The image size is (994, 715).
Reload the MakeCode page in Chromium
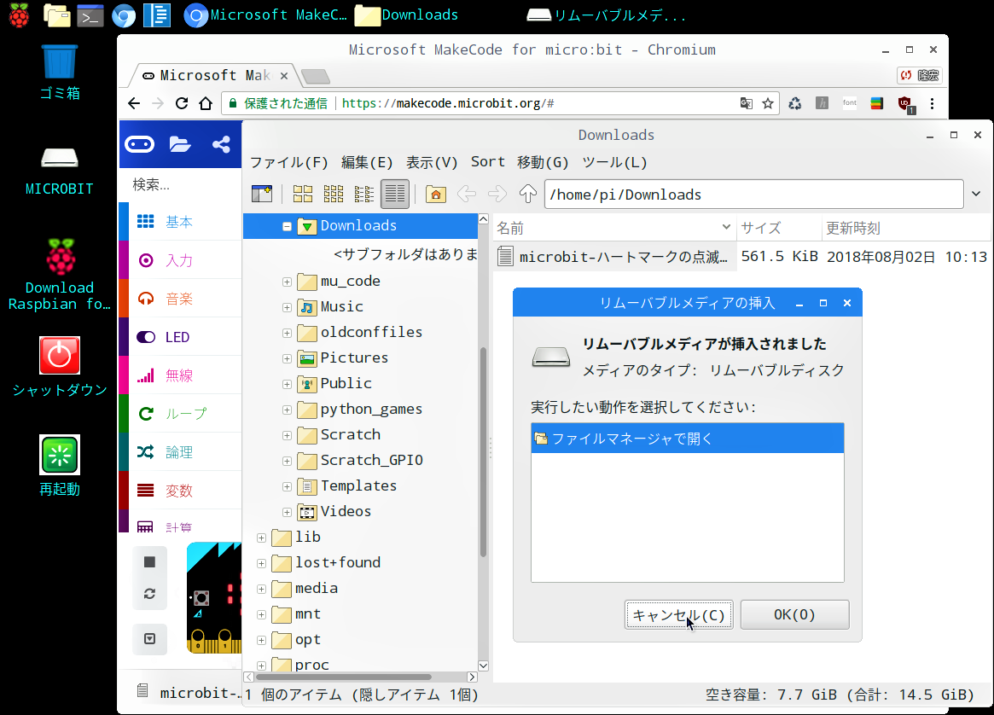182,103
